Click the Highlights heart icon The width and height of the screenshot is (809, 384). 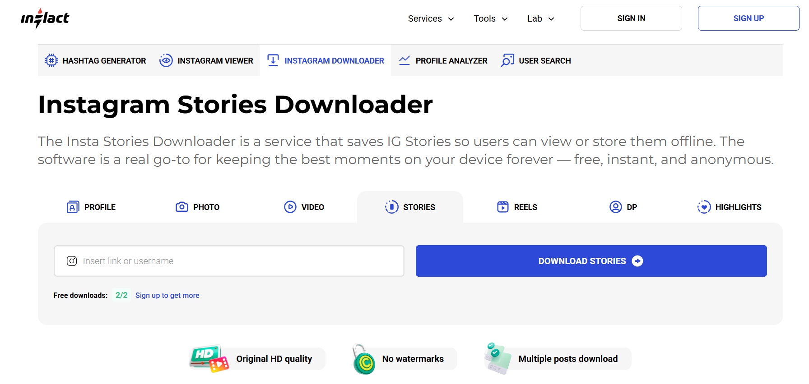(x=704, y=207)
